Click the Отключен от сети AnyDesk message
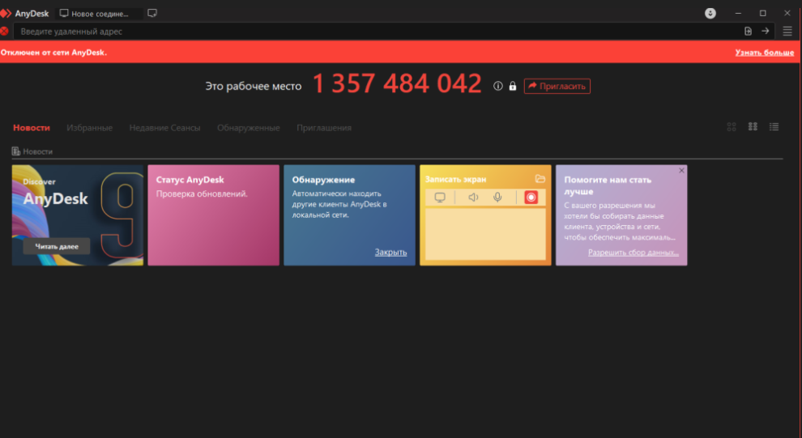802x438 pixels. click(53, 52)
